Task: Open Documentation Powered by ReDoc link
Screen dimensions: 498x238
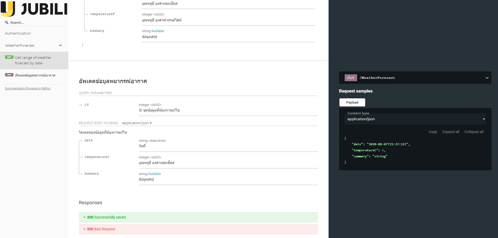Action: pyautogui.click(x=27, y=88)
